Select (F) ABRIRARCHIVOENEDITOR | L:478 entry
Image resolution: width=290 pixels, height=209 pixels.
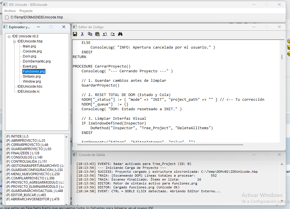click(33, 199)
